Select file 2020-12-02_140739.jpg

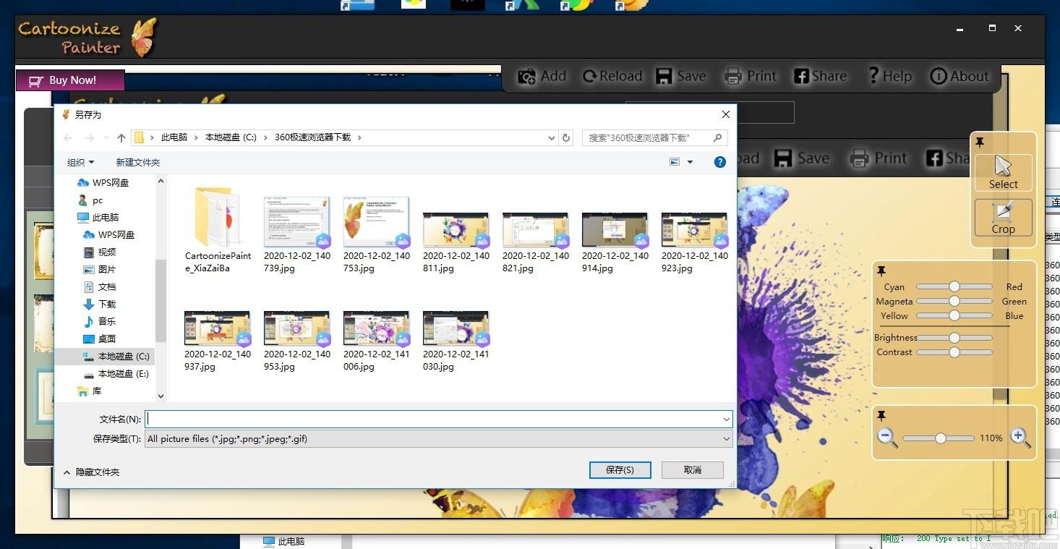coord(297,233)
